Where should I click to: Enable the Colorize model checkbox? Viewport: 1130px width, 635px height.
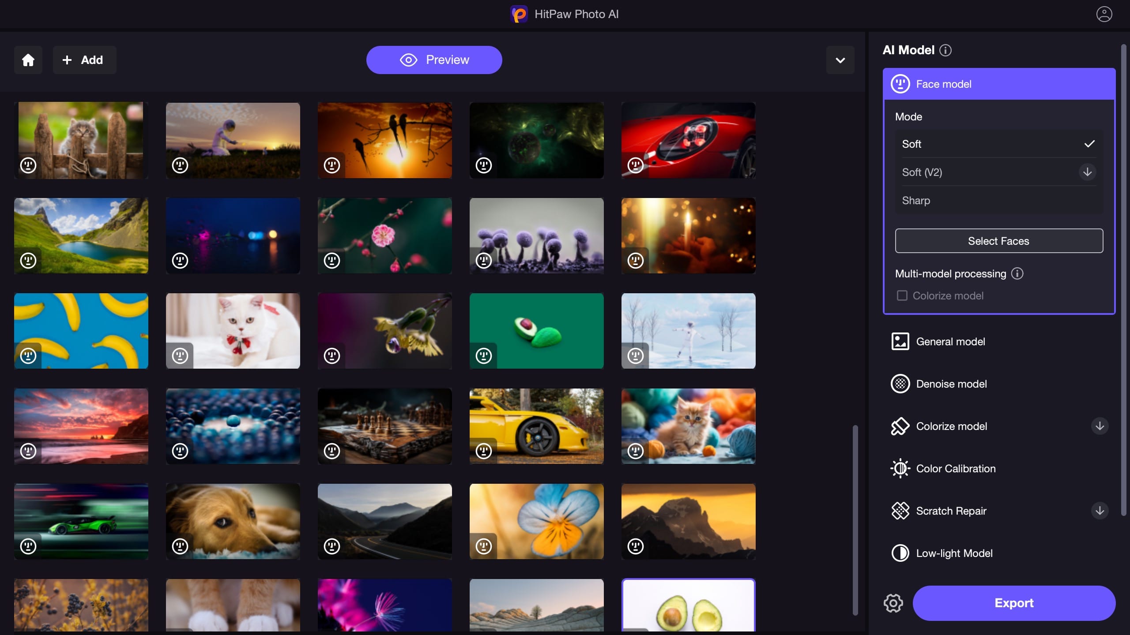(x=902, y=295)
